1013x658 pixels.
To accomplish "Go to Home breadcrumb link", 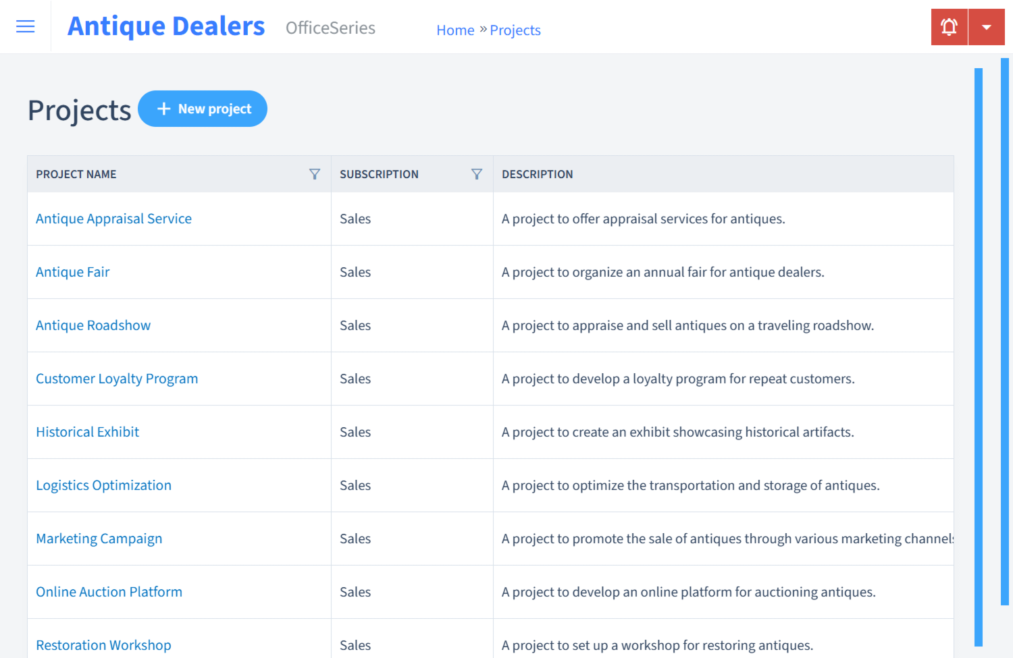I will pos(455,30).
